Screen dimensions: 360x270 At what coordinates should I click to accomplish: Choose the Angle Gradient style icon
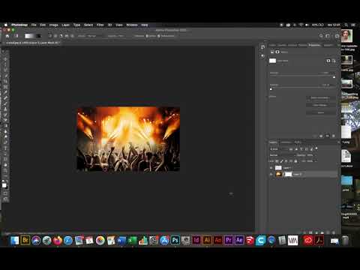(x=61, y=36)
